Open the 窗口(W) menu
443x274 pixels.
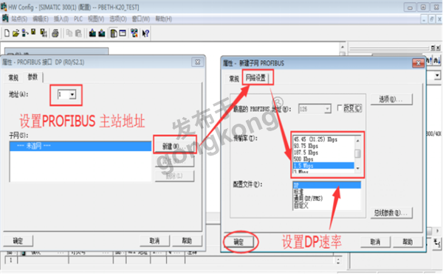tap(141, 19)
